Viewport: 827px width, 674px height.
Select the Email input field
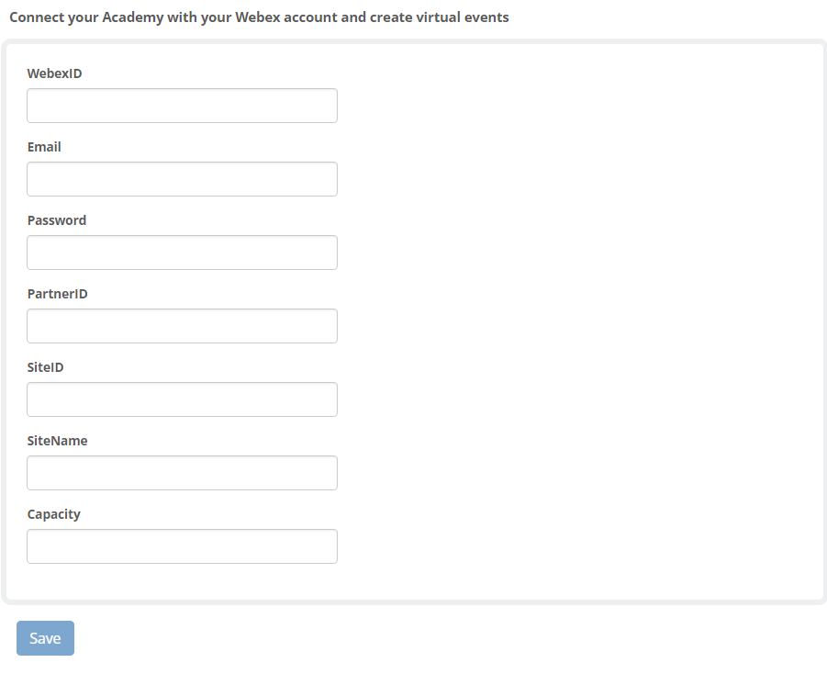pyautogui.click(x=181, y=178)
